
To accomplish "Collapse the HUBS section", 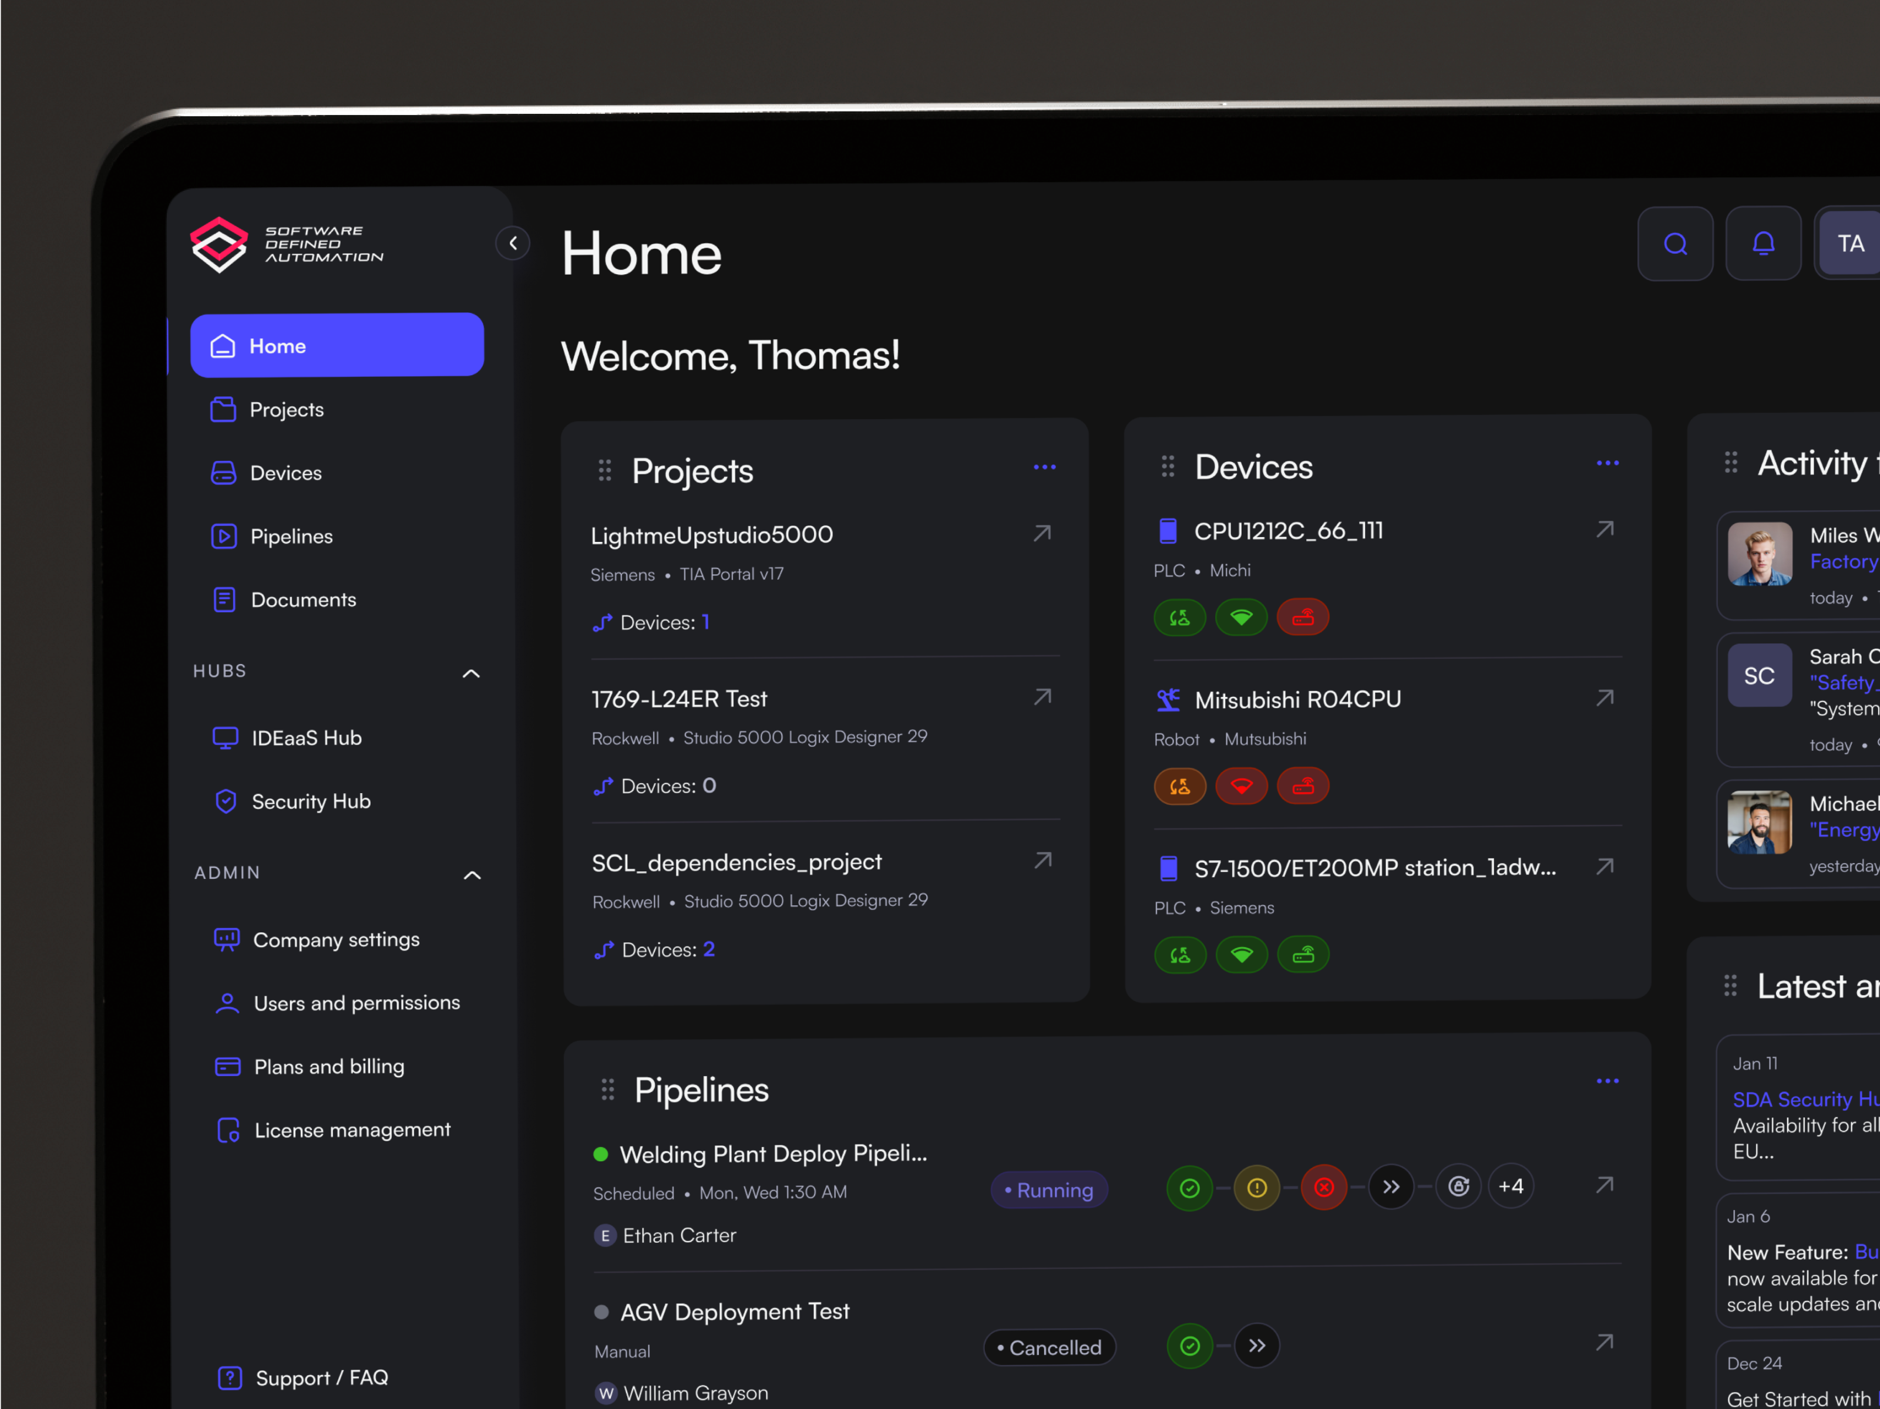I will (x=471, y=672).
